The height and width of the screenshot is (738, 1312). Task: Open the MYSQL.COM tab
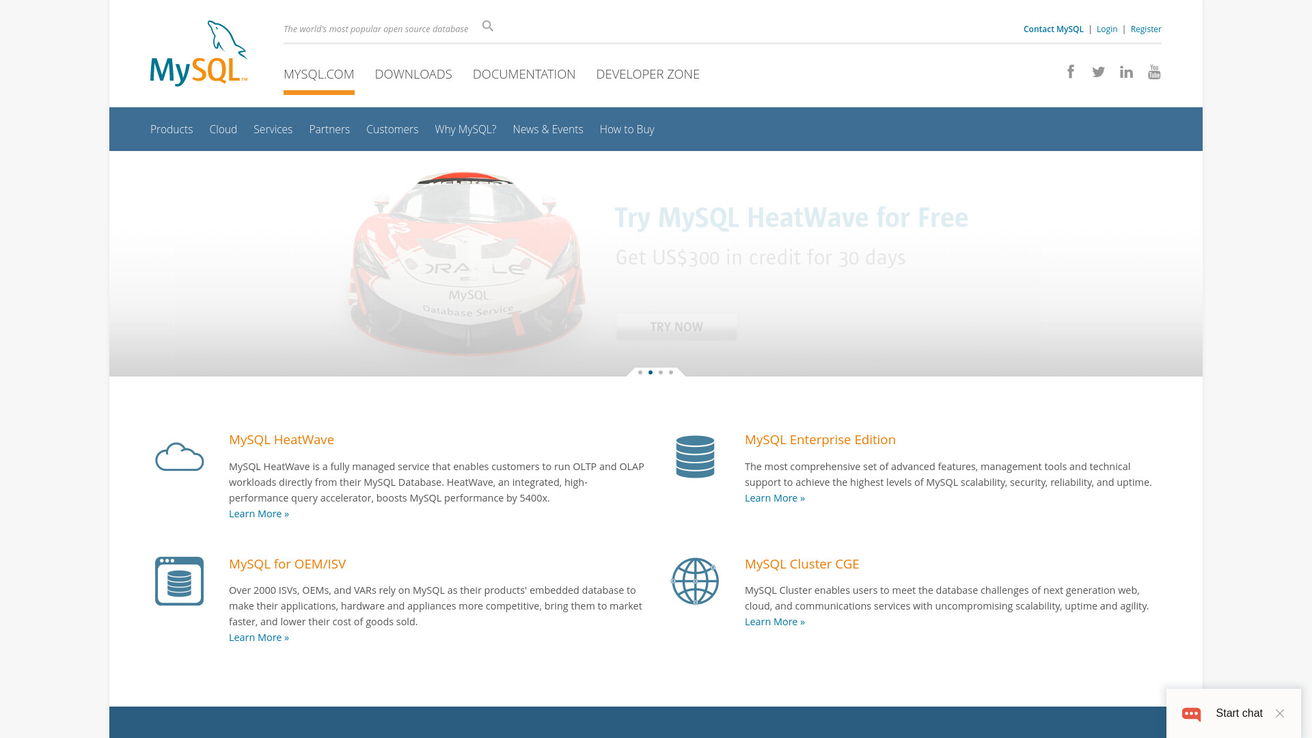319,74
